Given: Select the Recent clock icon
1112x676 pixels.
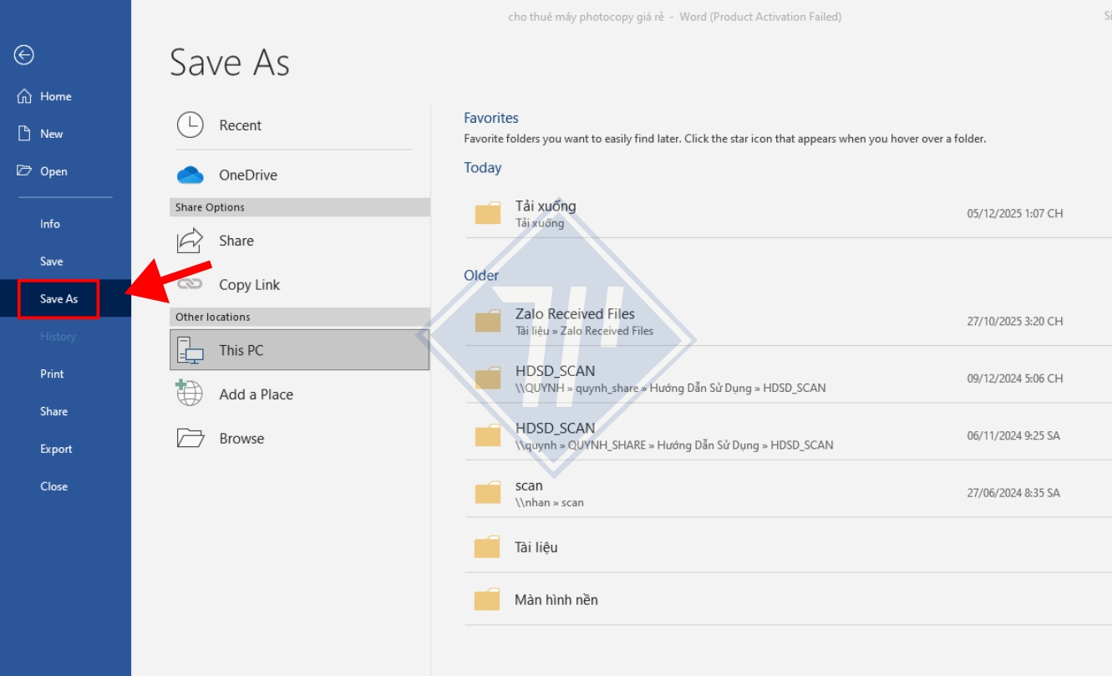Looking at the screenshot, I should point(190,125).
